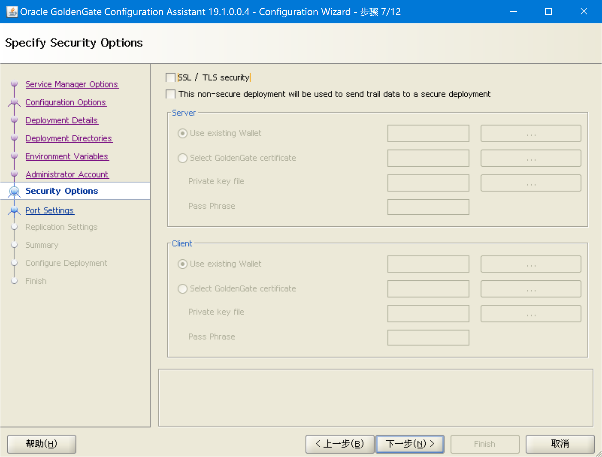Click the Summary step bullet
The width and height of the screenshot is (602, 457).
pos(14,245)
